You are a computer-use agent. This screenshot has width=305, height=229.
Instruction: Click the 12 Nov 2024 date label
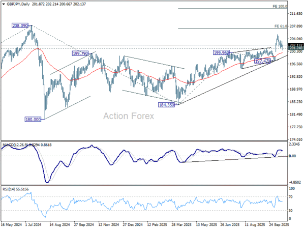[108, 223]
